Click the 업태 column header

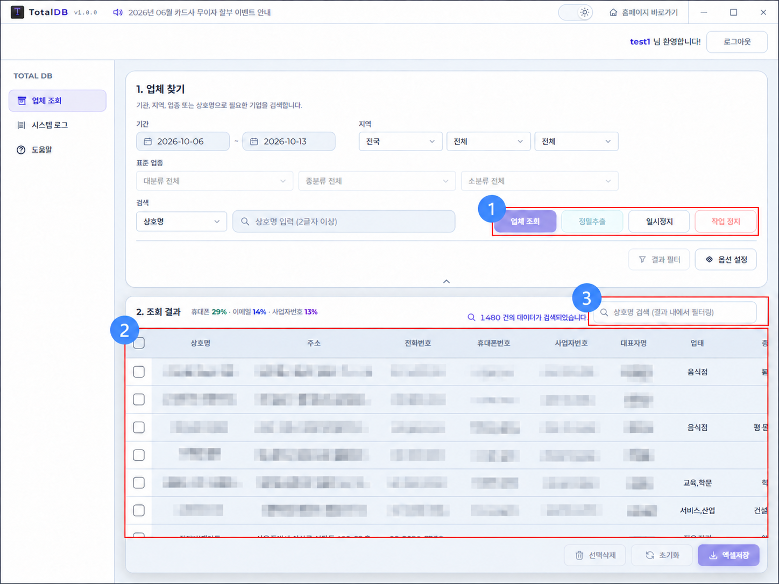(x=697, y=343)
